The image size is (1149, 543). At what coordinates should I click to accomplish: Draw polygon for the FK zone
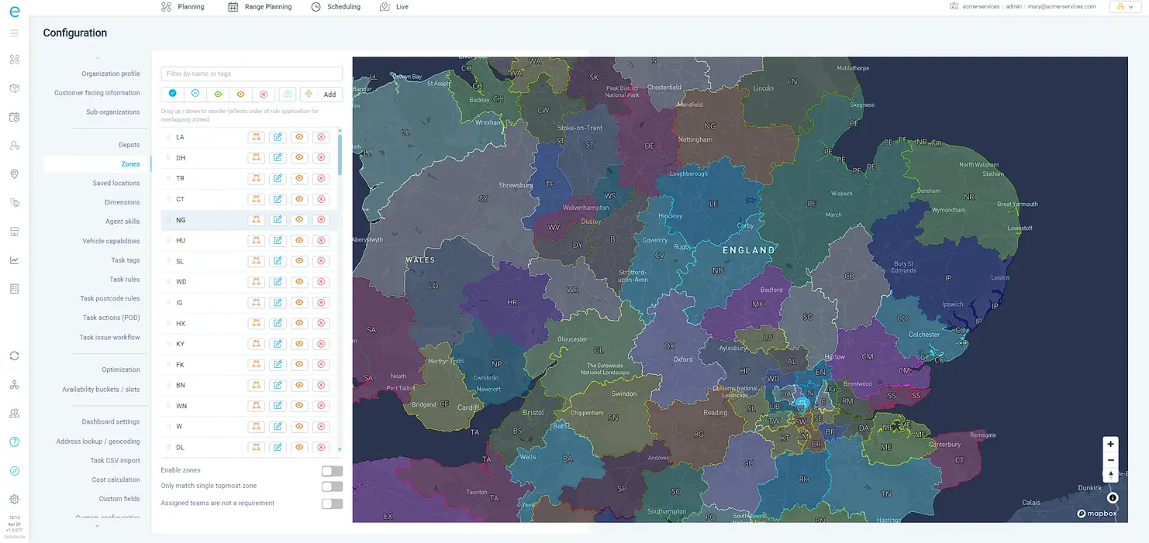tap(255, 365)
